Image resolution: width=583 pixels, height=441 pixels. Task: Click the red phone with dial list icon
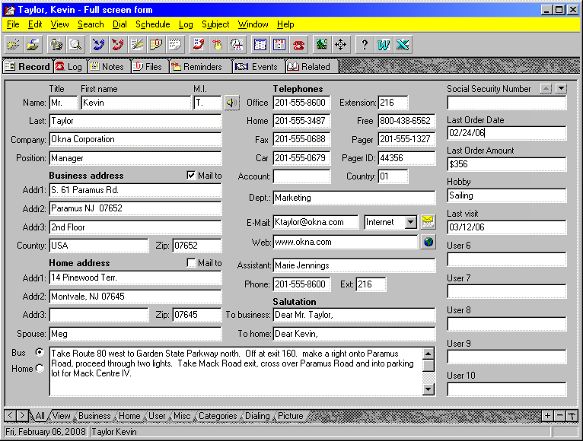click(199, 45)
